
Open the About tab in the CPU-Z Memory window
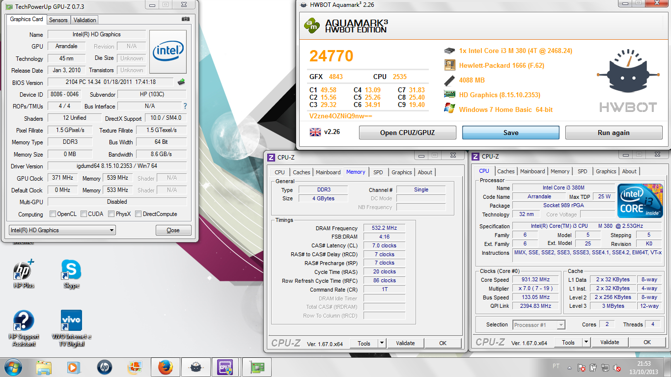coord(425,172)
